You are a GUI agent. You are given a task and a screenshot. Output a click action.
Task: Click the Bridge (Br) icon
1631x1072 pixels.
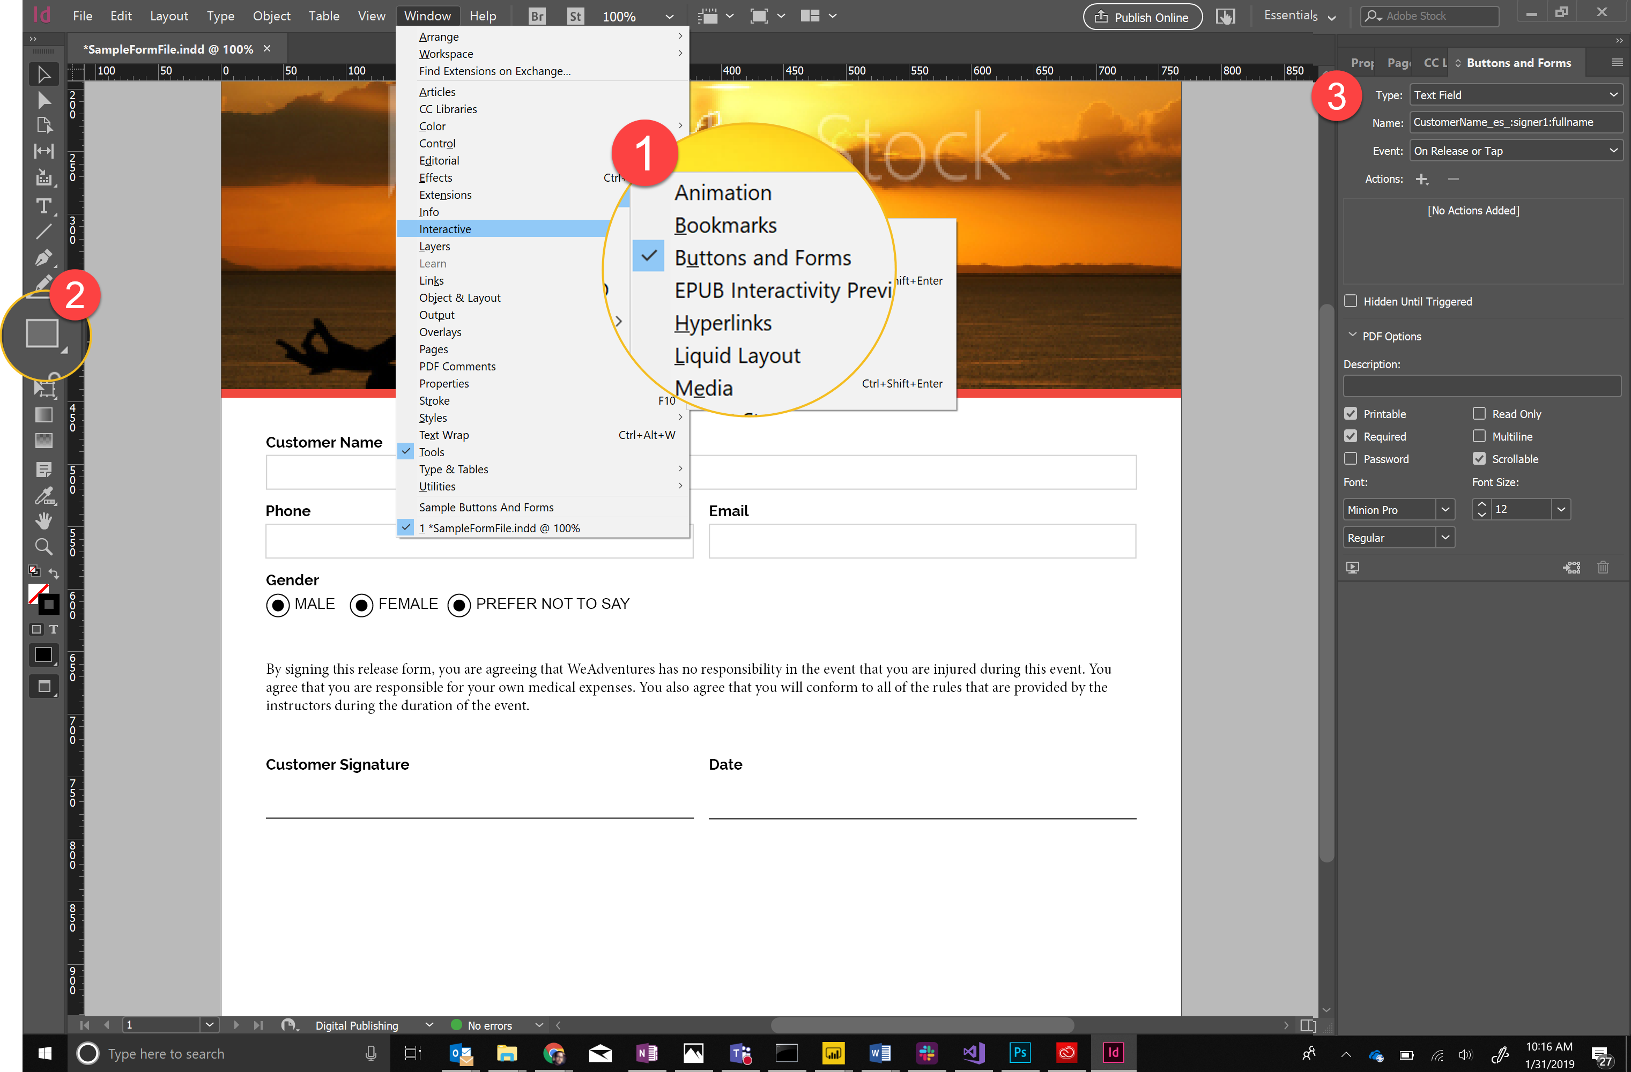point(537,16)
